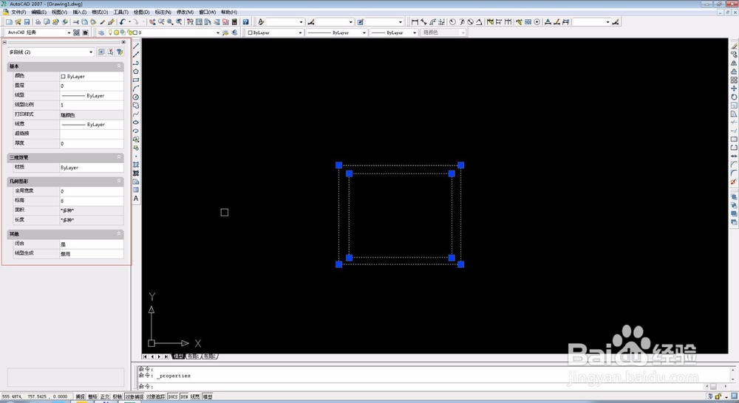Toggle 对象捕捉 object snap in status bar
This screenshot has width=739, height=403.
pos(134,397)
